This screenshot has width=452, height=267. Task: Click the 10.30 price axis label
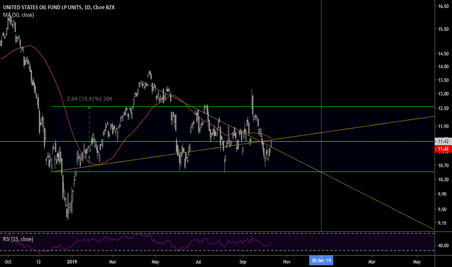pyautogui.click(x=443, y=179)
